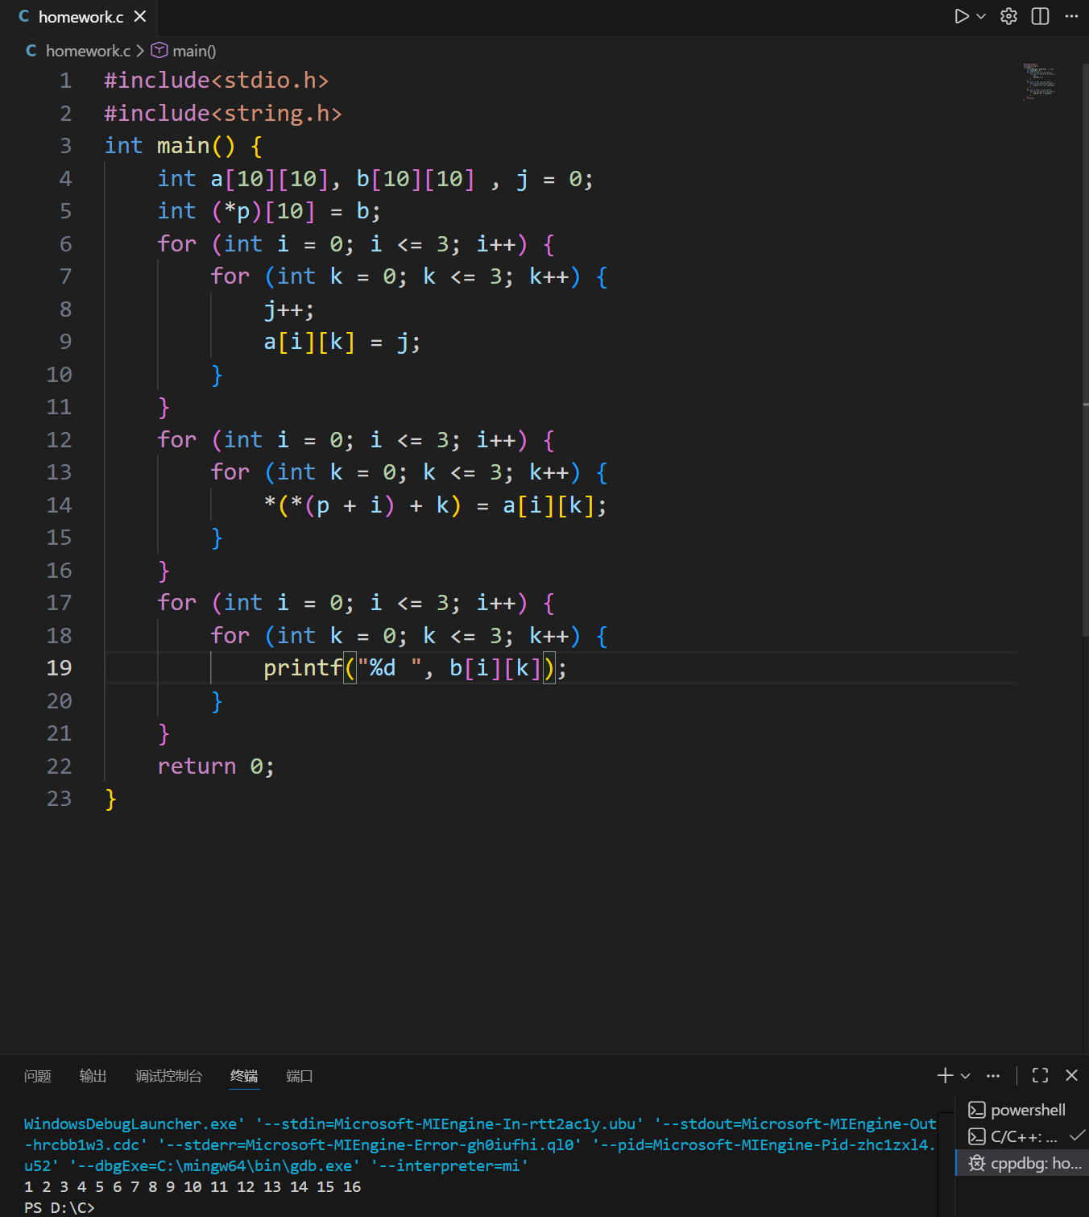Open the 调试控制台 debug console tab
This screenshot has width=1089, height=1217.
(x=168, y=1076)
